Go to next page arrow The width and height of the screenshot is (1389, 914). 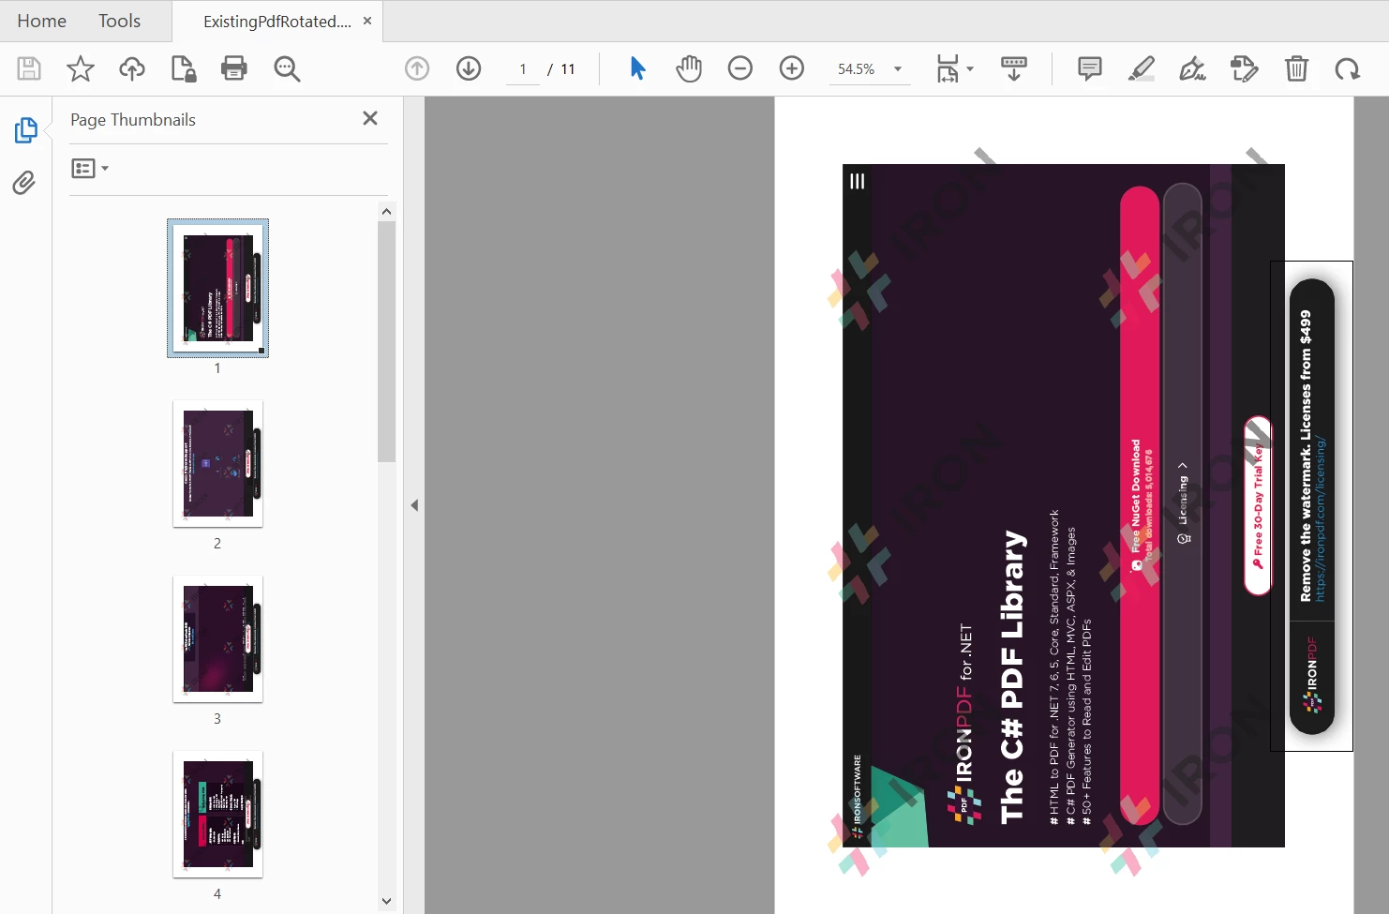click(x=469, y=68)
